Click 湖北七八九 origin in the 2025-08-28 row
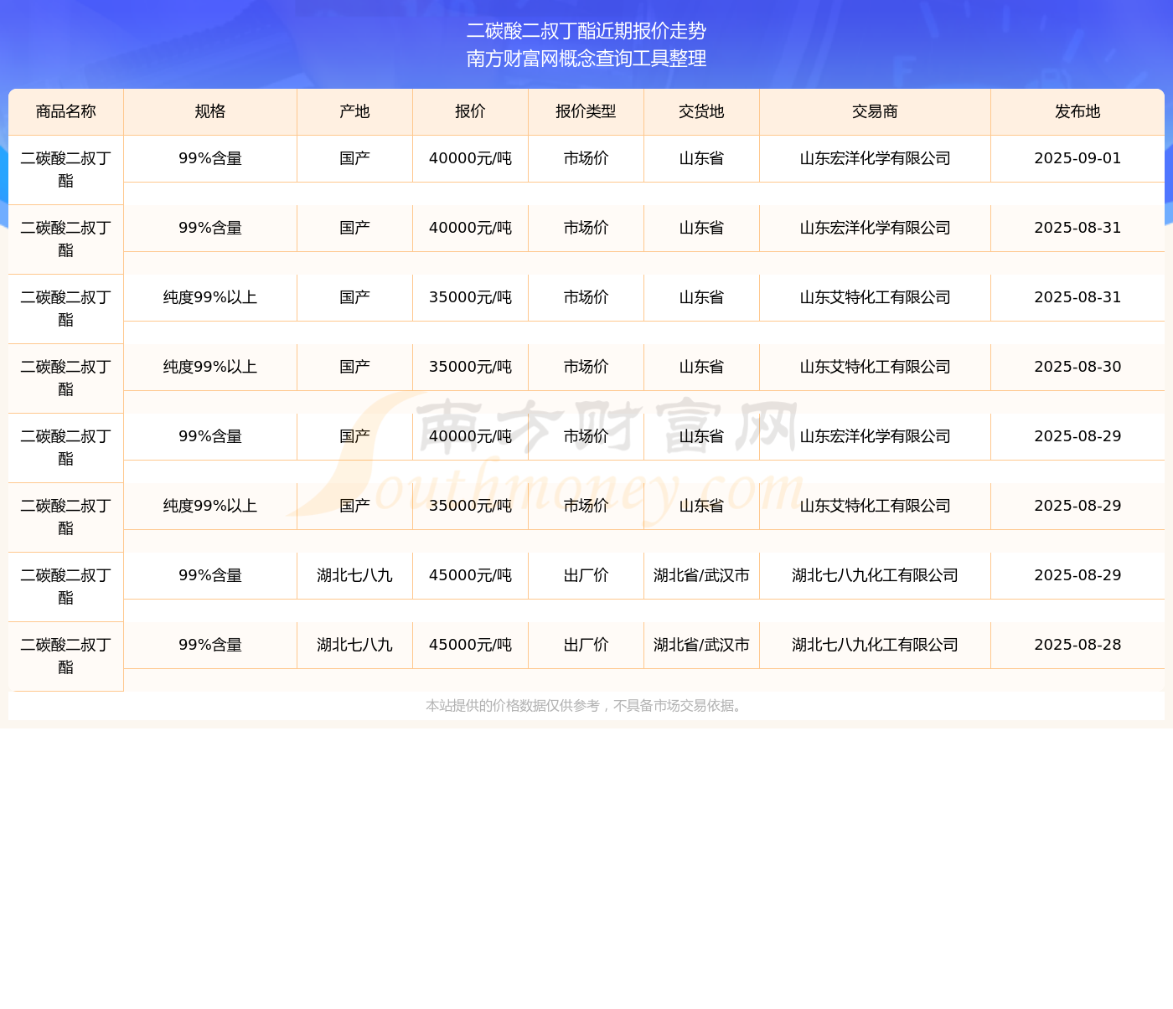Image resolution: width=1173 pixels, height=1009 pixels. [x=355, y=645]
